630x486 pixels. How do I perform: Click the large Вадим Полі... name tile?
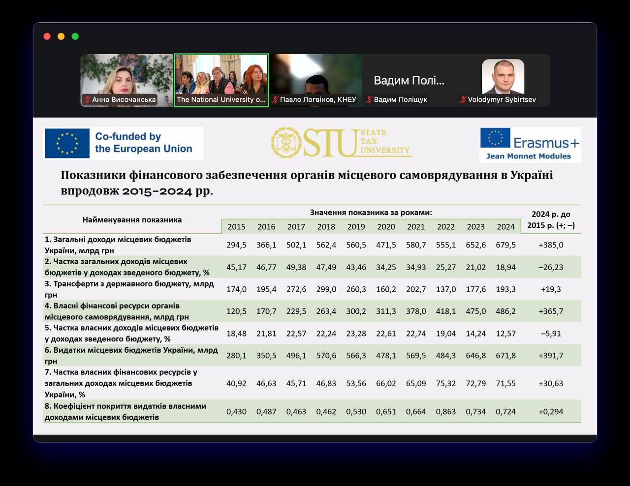pos(409,80)
